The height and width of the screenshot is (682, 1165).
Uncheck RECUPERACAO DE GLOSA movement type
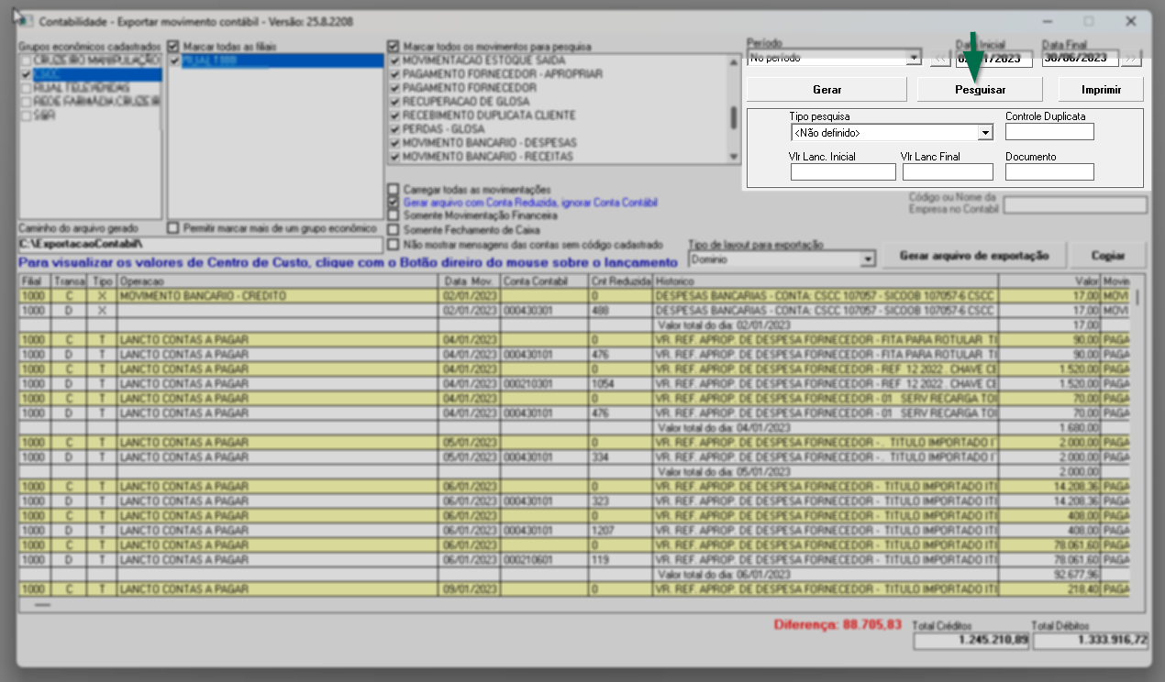point(395,102)
